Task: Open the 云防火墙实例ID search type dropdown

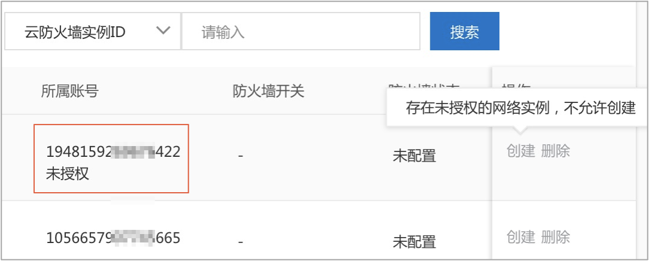Action: click(x=93, y=32)
